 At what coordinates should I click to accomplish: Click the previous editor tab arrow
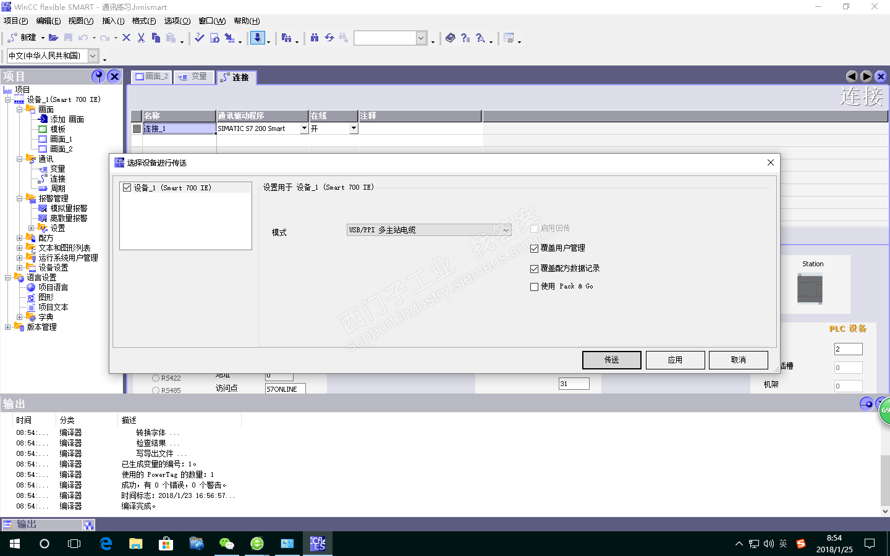click(852, 77)
